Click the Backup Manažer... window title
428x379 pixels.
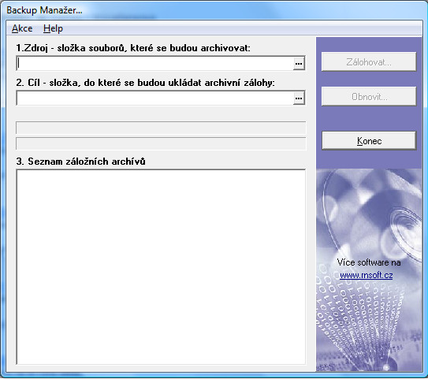[x=44, y=10]
